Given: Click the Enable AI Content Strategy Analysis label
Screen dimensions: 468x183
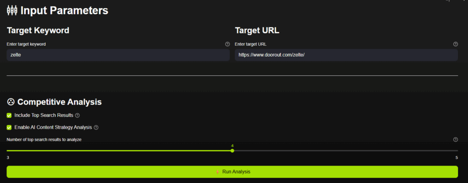Looking at the screenshot, I should [x=53, y=128].
